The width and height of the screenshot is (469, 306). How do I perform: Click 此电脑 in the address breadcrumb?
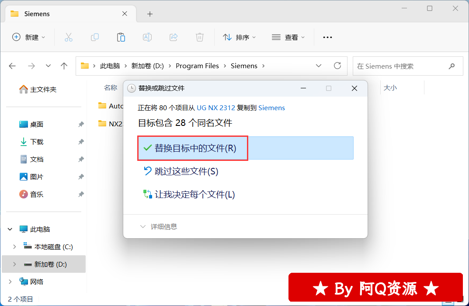pos(110,66)
